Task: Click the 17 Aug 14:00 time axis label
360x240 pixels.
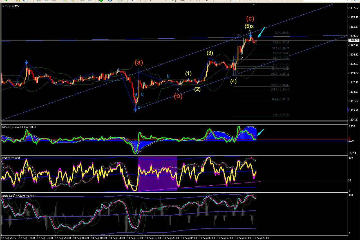Action: pyautogui.click(x=27, y=238)
